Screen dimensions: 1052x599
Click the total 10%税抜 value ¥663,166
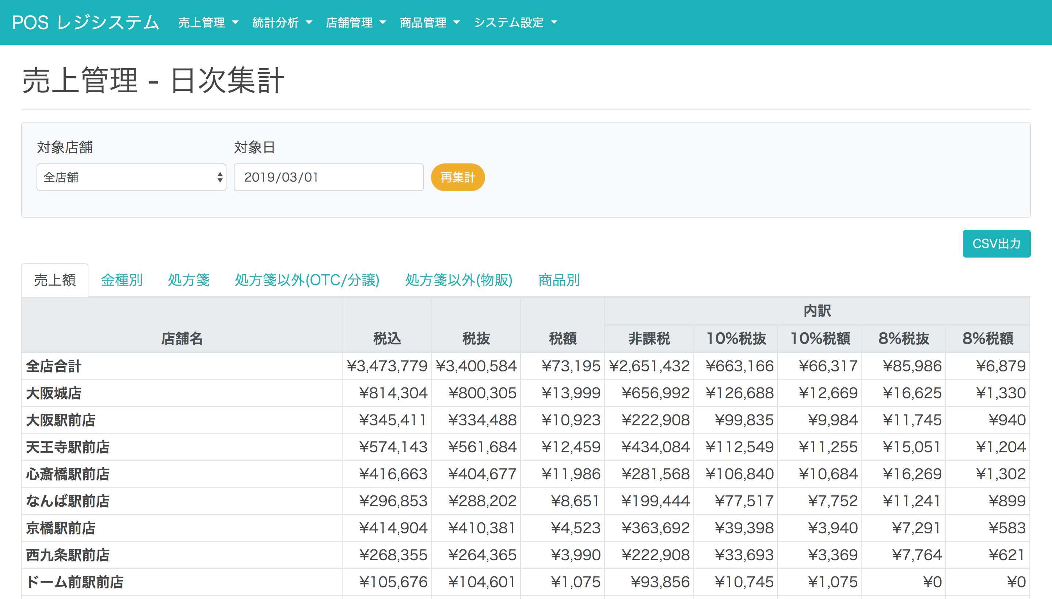(x=739, y=366)
